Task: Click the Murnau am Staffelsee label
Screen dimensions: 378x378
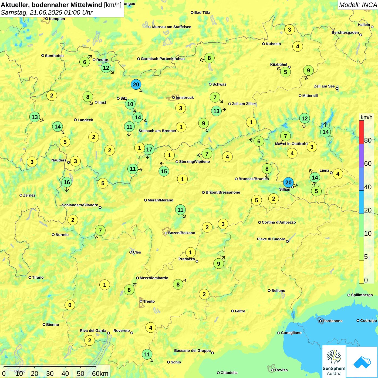Action: (x=171, y=27)
